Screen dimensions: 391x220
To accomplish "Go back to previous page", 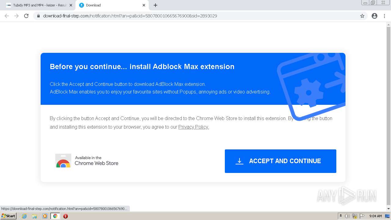I will 7,16.
